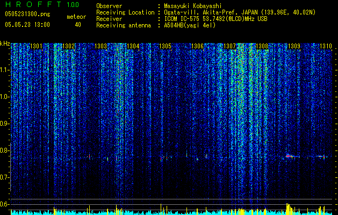The height and width of the screenshot is (215, 338).
Task: Click the 0.7 kHz axis label
Action: point(4,177)
